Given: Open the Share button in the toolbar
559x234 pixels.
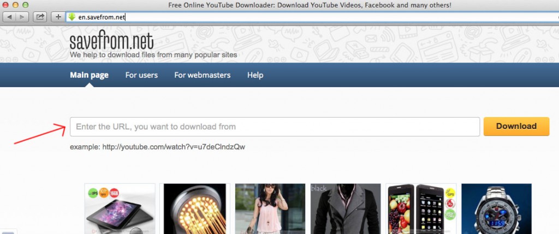Looking at the screenshot, I should coord(40,17).
